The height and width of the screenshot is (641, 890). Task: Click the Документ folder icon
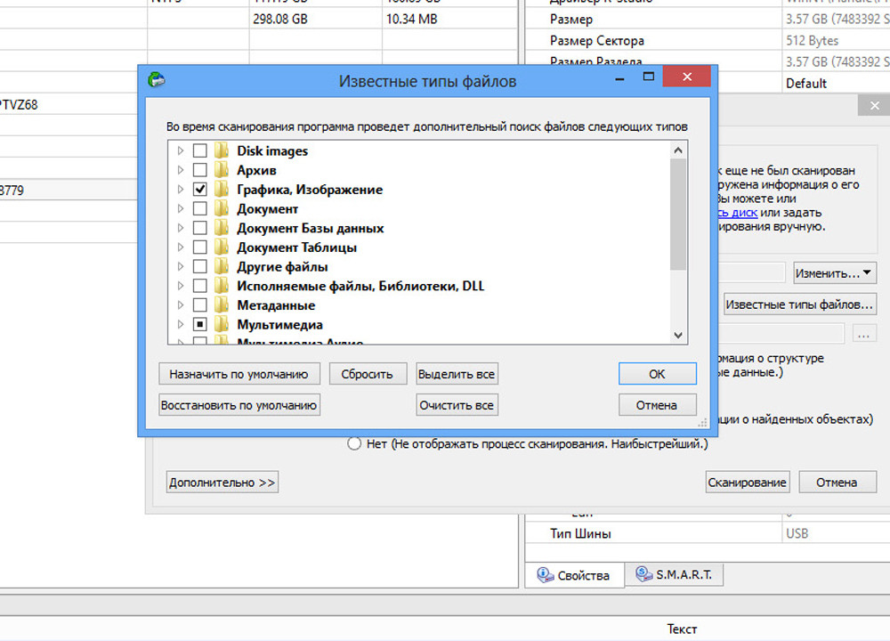[x=222, y=209]
